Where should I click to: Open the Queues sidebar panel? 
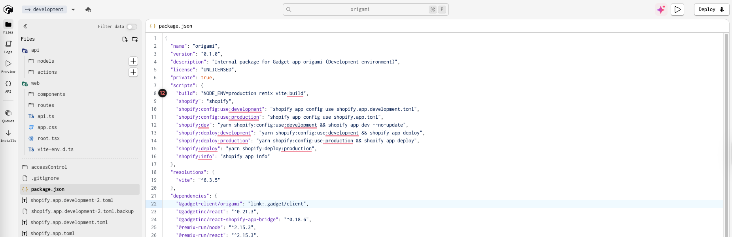[8, 116]
